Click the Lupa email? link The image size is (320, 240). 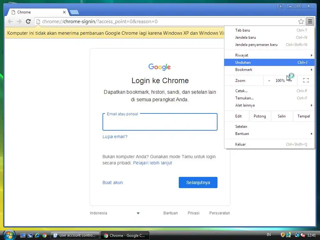click(x=115, y=137)
